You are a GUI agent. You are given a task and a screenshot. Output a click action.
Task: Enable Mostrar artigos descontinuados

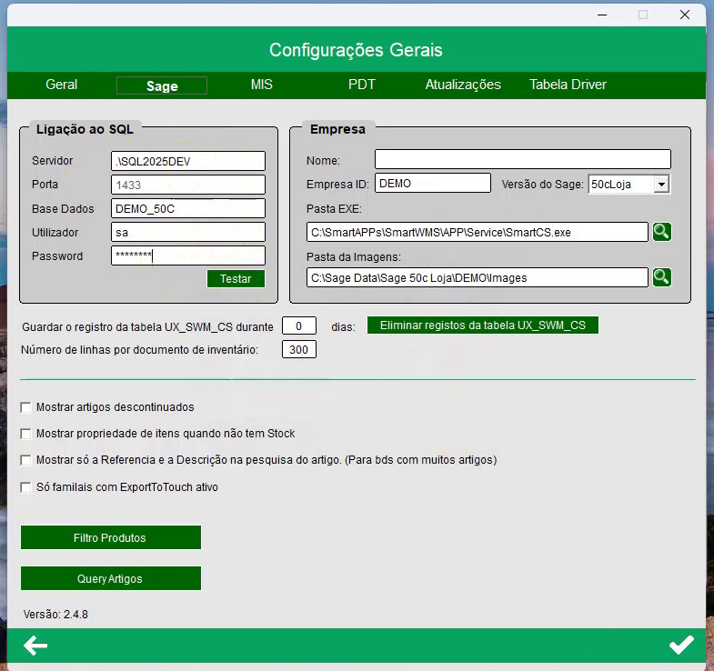click(x=26, y=407)
